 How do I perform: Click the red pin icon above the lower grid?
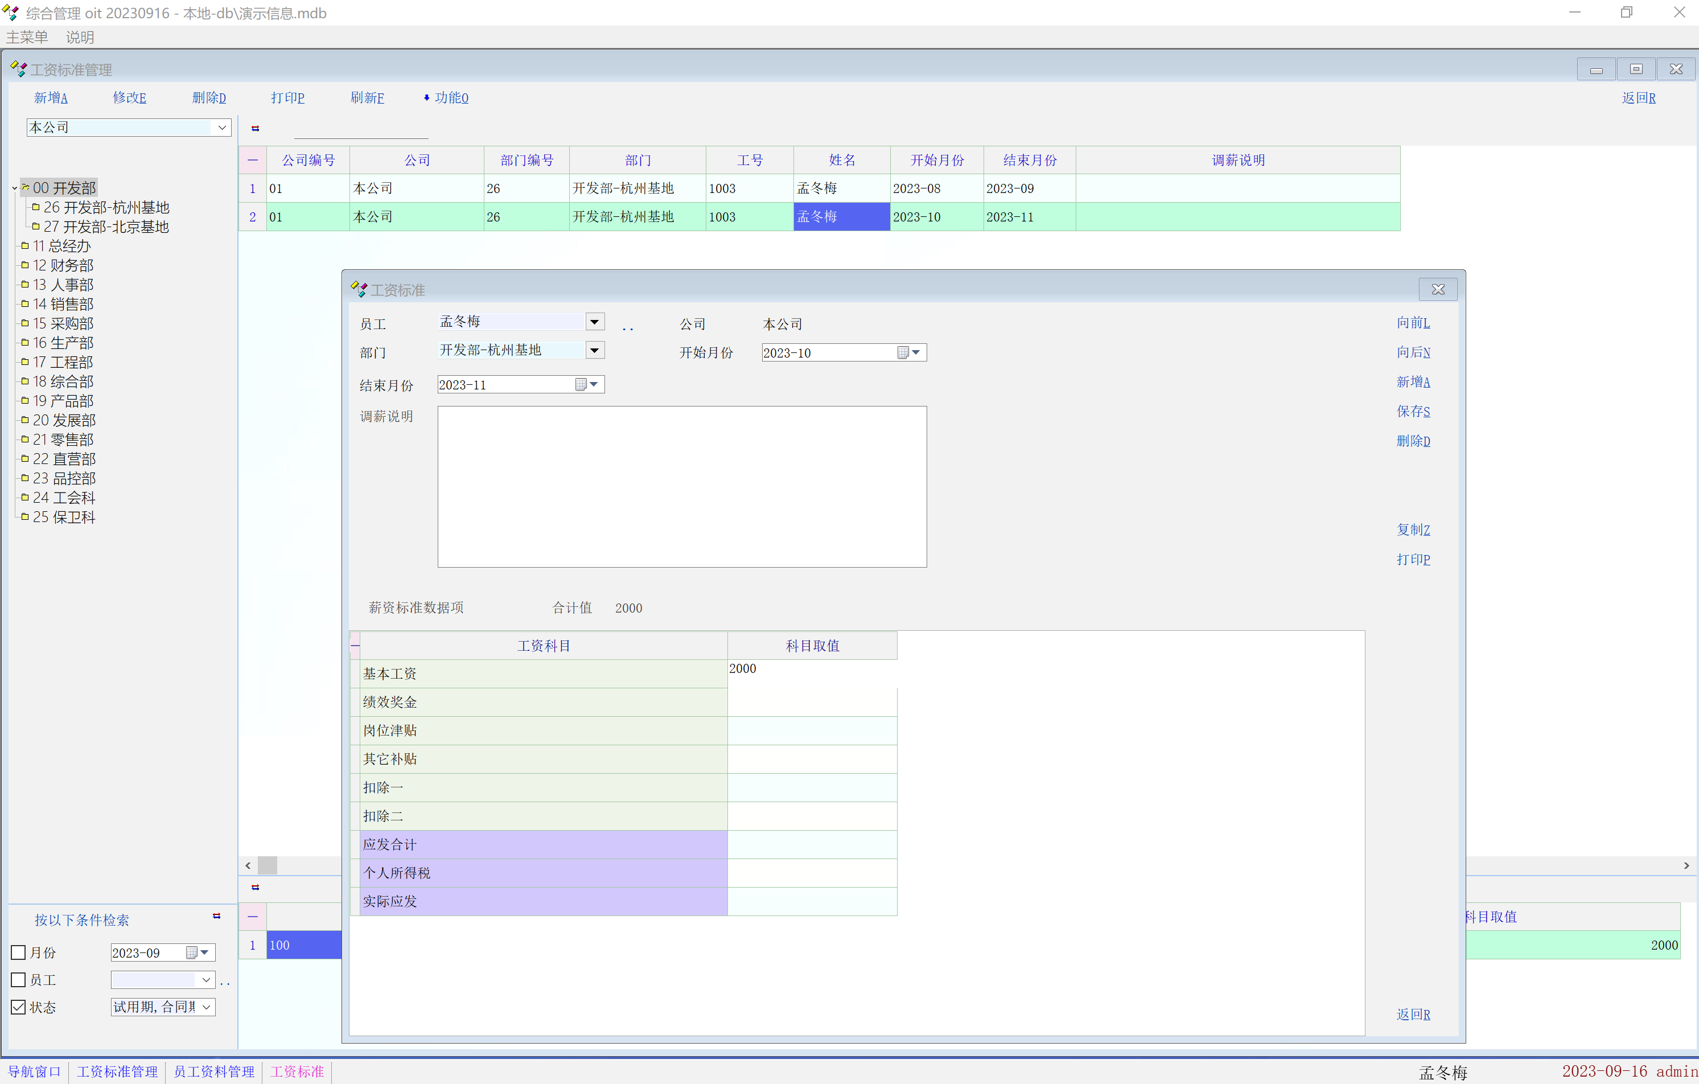pos(256,887)
